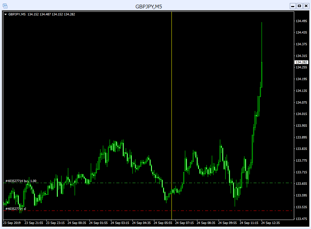The width and height of the screenshot is (311, 229).
Task: Click price axis label 133.835
Action: coord(301,149)
